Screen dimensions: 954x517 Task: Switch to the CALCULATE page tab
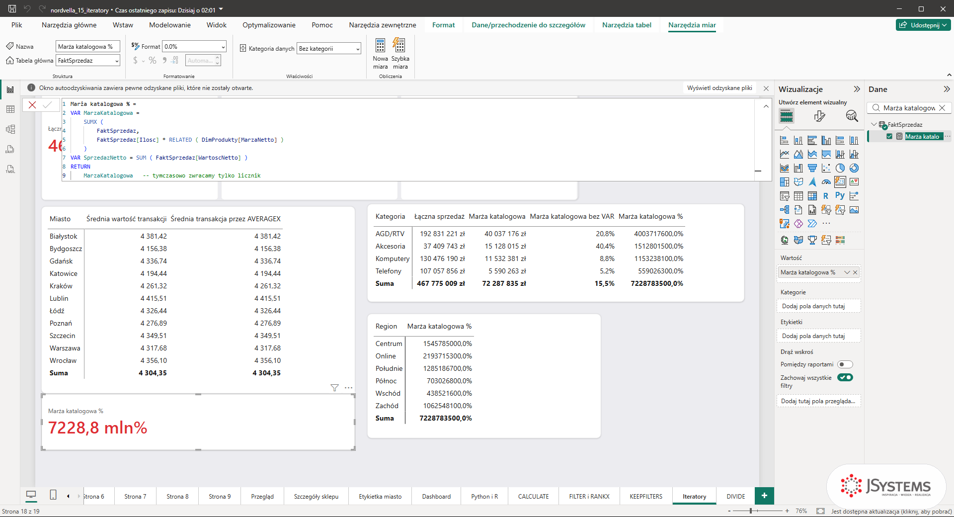(x=533, y=496)
